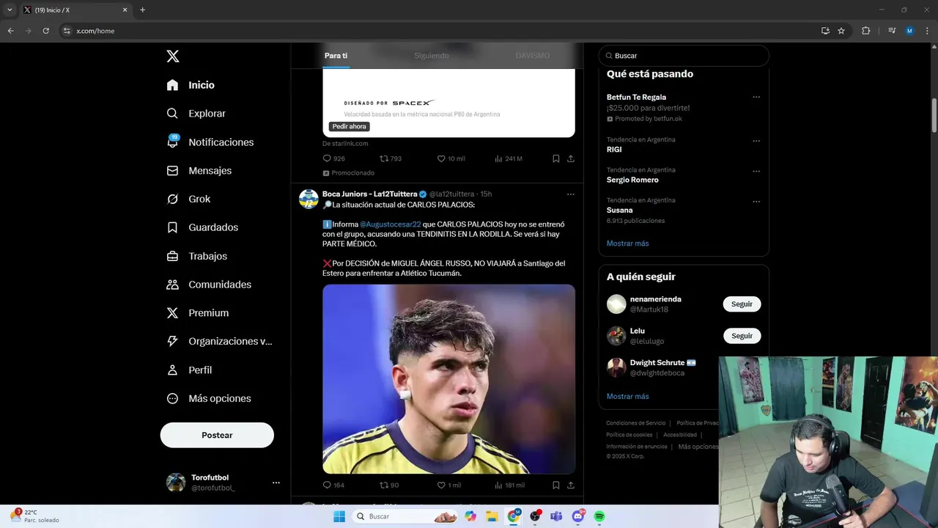Click the X logo in the sidebar
938x528 pixels.
(x=172, y=56)
